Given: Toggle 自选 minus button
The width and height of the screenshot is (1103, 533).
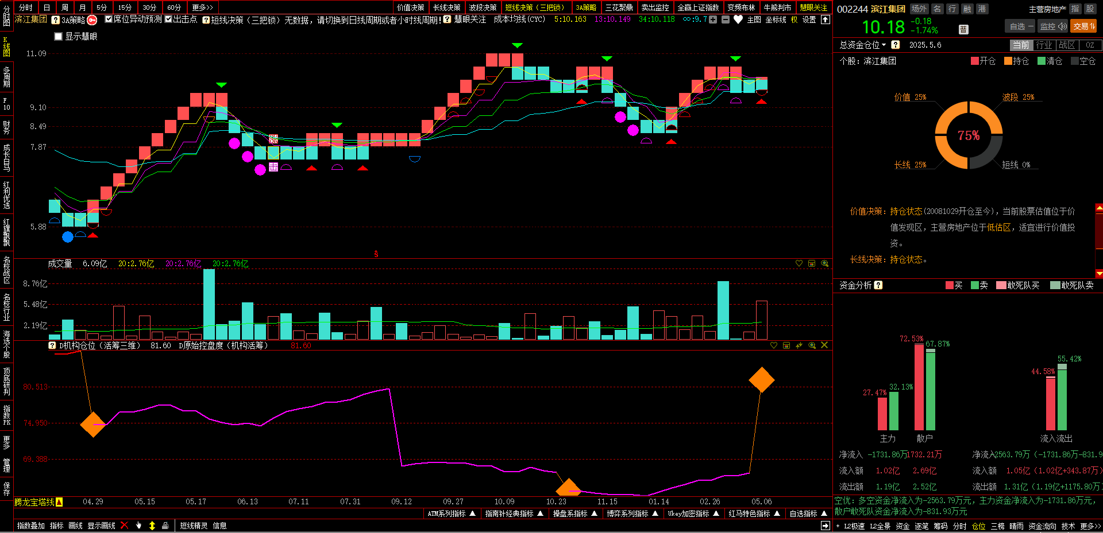Looking at the screenshot, I should [1021, 26].
